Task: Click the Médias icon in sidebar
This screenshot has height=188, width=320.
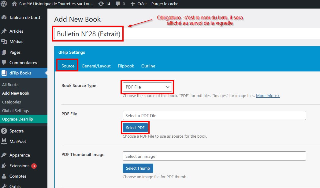Action: click(4, 42)
